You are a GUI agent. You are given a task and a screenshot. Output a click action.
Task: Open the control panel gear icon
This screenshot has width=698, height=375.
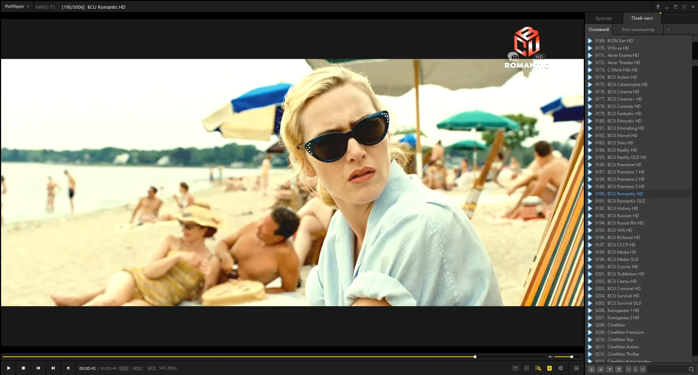(561, 368)
